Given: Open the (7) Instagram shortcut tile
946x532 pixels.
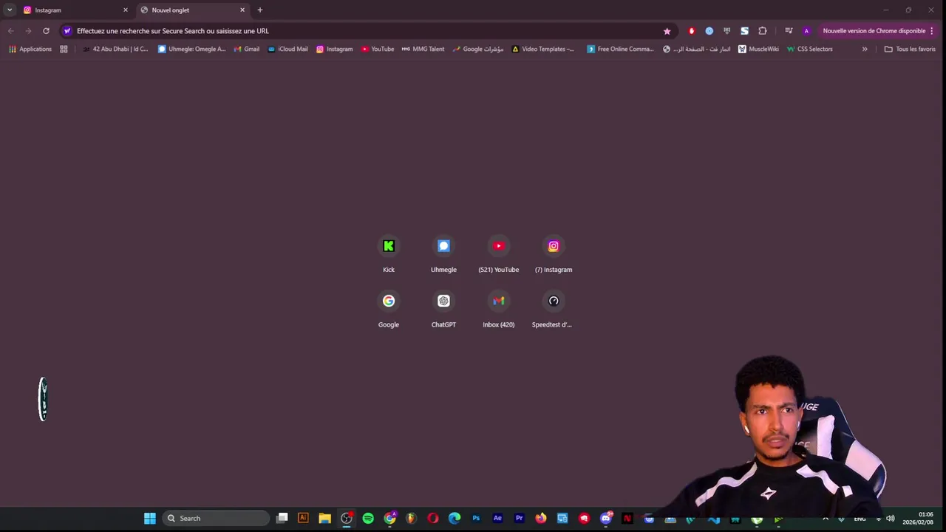Looking at the screenshot, I should tap(554, 255).
